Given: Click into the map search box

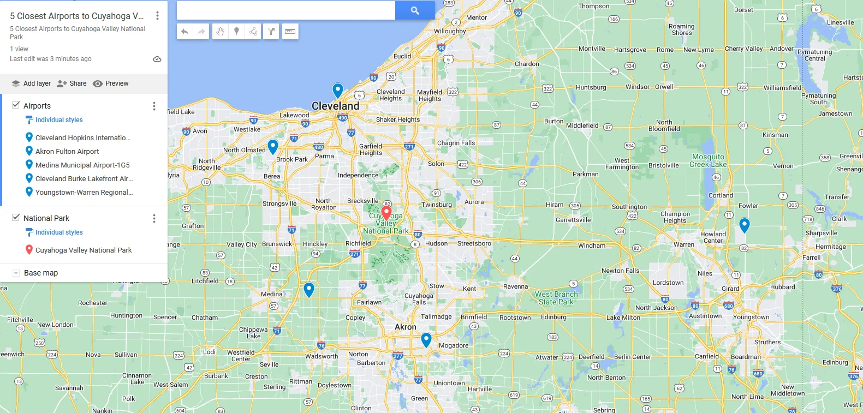Looking at the screenshot, I should pyautogui.click(x=286, y=10).
